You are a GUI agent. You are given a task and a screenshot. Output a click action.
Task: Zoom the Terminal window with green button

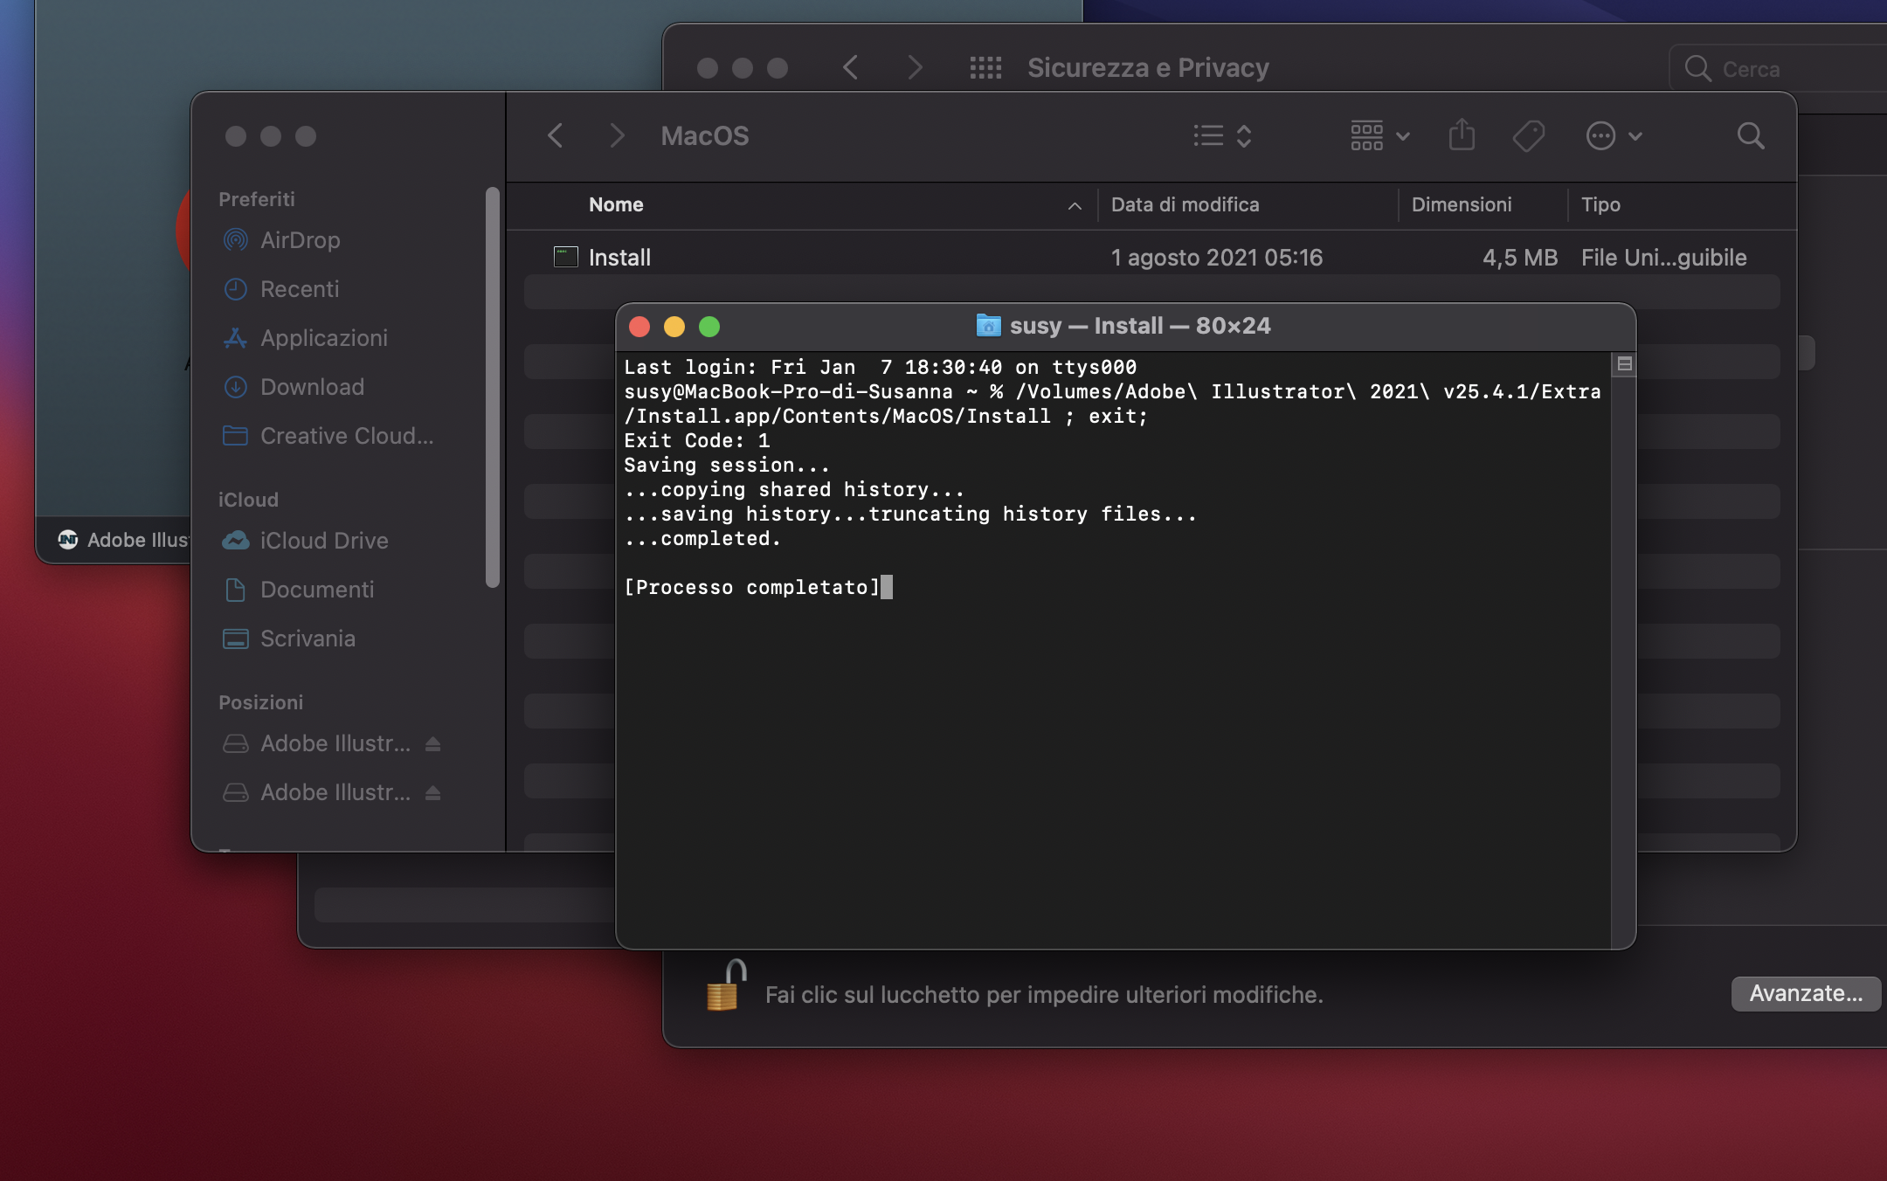709,327
